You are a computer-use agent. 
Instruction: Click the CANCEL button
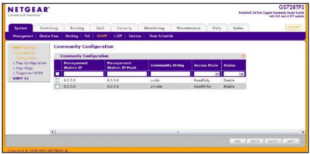click(273, 141)
